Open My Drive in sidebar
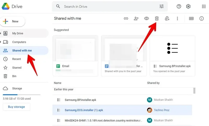 (24, 33)
